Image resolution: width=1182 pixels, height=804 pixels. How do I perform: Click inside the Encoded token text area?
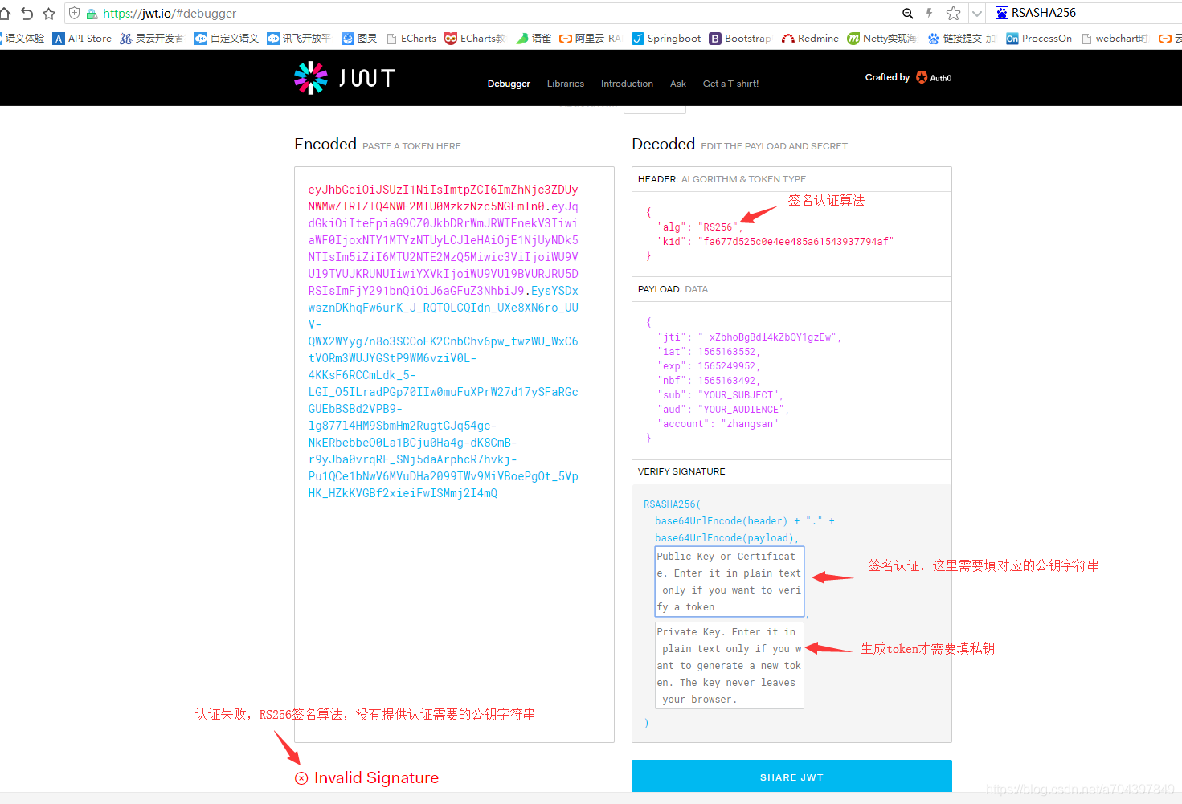(x=454, y=454)
